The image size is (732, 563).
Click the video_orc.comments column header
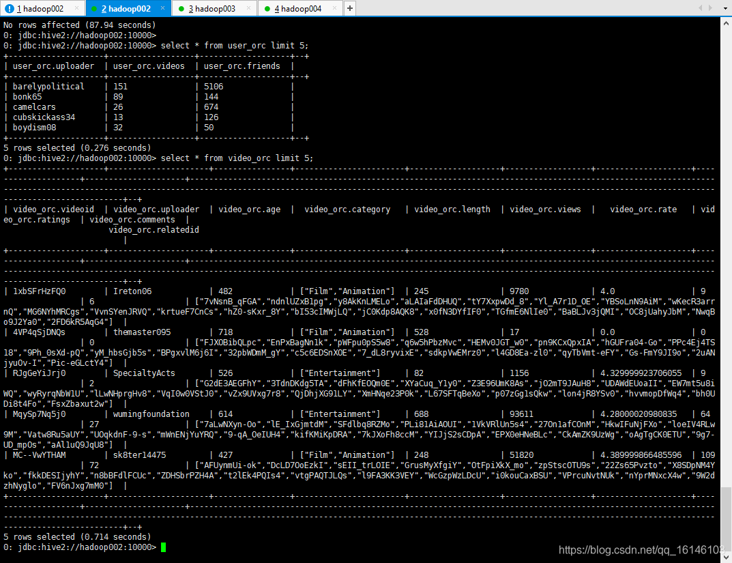point(132,220)
